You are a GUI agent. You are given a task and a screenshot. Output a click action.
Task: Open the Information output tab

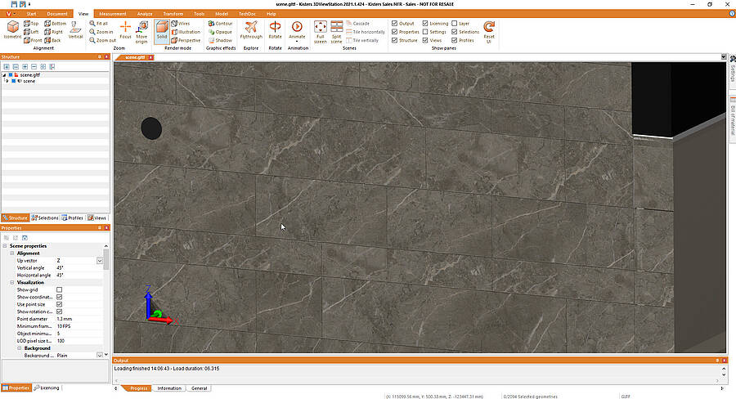tap(169, 388)
